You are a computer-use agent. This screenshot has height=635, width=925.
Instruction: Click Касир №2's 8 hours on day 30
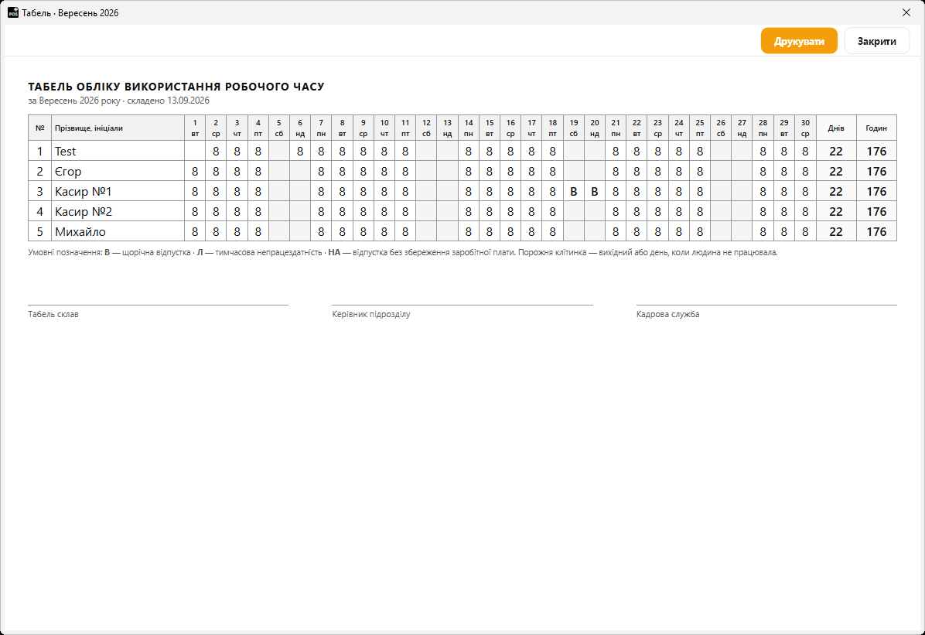(805, 211)
